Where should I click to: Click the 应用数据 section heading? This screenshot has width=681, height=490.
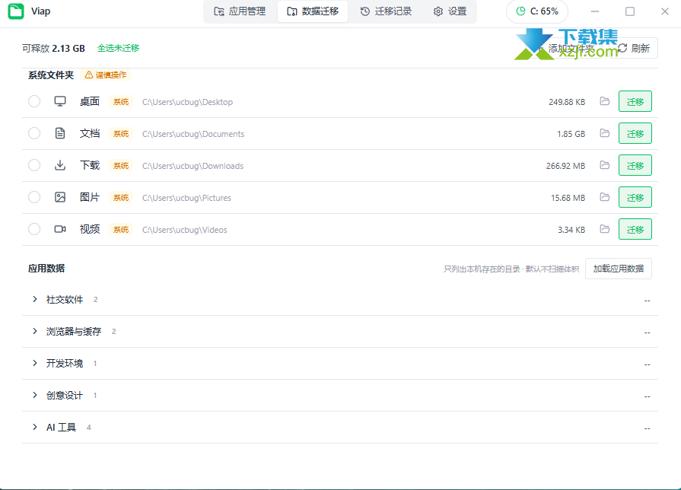coord(46,269)
